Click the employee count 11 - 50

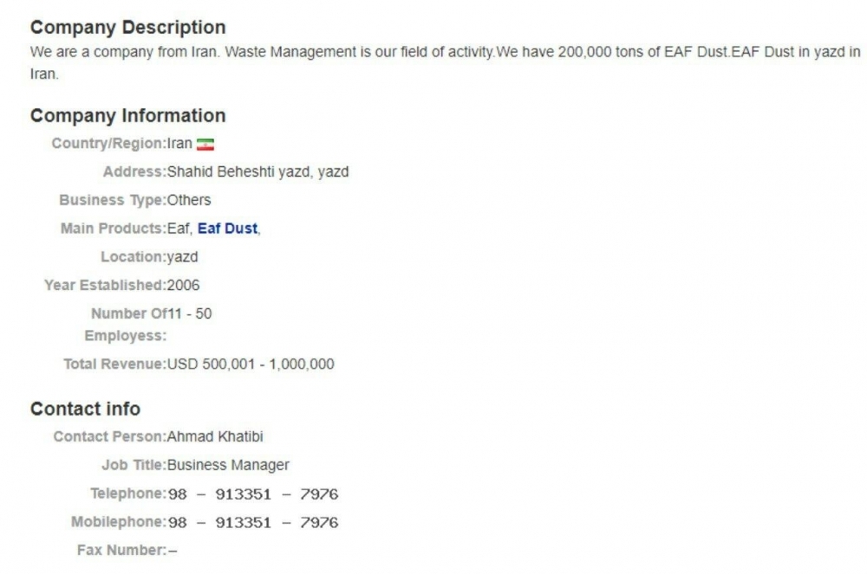coord(190,313)
